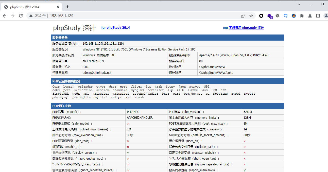The image size is (328, 172).
Task: Open the purple extension with badge 4
Action: click(x=270, y=16)
